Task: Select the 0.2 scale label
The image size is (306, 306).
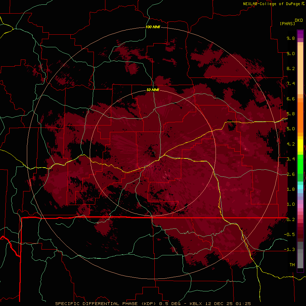Action: (291, 220)
